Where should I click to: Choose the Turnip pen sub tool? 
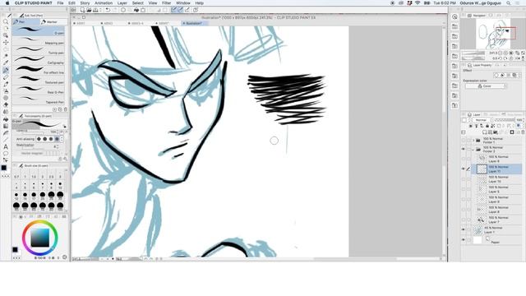click(39, 51)
